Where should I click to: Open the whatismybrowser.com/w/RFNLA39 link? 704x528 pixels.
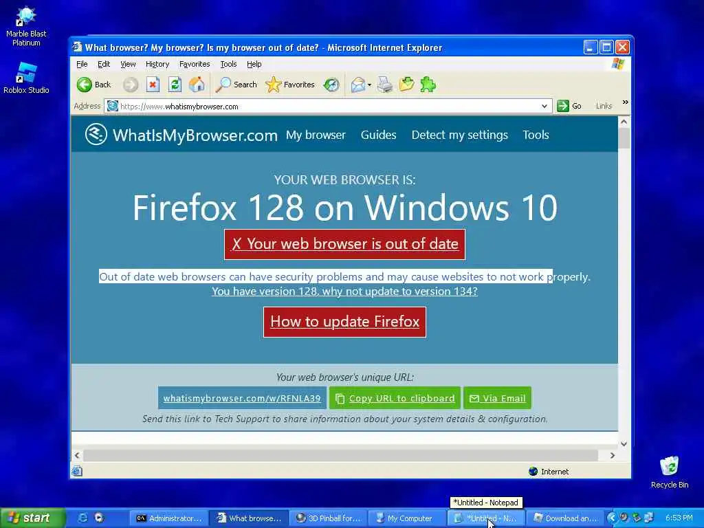pos(242,398)
